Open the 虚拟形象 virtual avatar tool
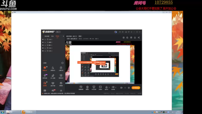202x114 pixels. point(53,84)
